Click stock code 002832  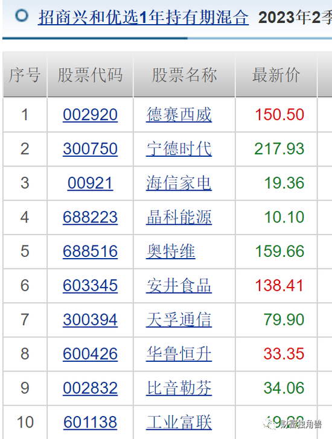point(90,388)
